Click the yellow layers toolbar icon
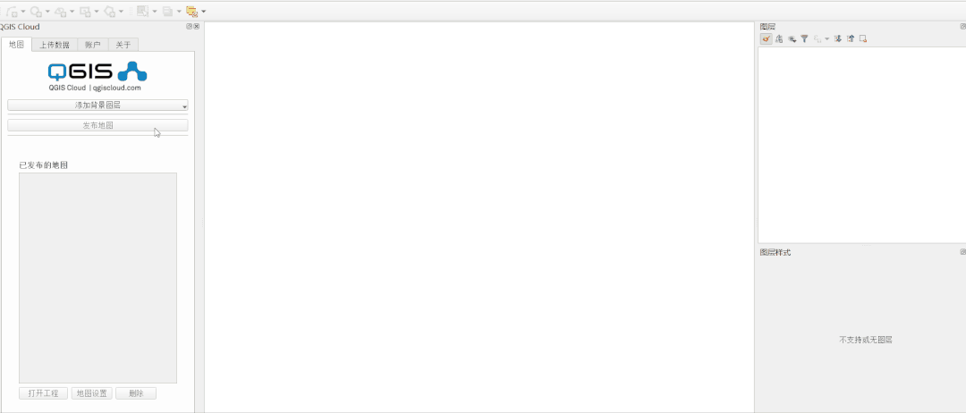This screenshot has width=966, height=413. tap(191, 11)
